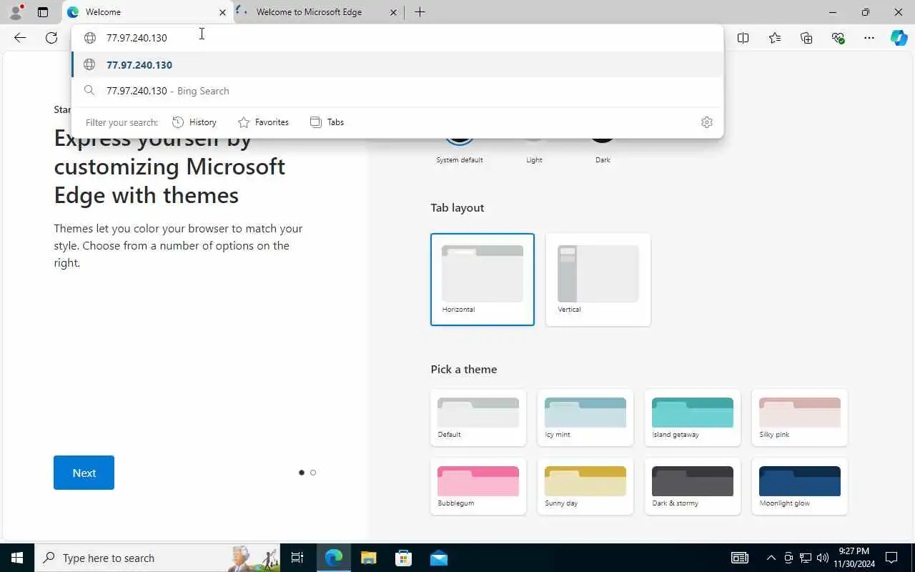This screenshot has height=572, width=915.
Task: Select the 77.97.240.130 URL suggestion
Action: pyautogui.click(x=397, y=64)
